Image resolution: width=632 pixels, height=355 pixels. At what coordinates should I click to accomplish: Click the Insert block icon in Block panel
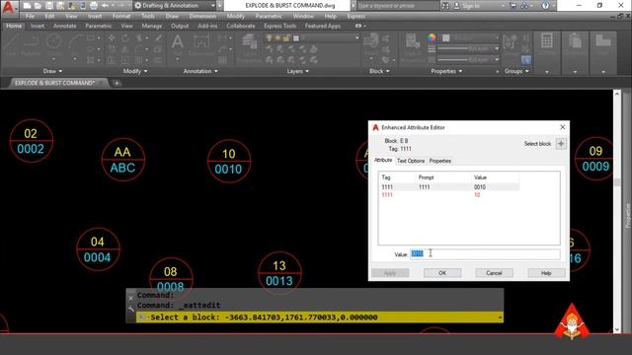[371, 43]
